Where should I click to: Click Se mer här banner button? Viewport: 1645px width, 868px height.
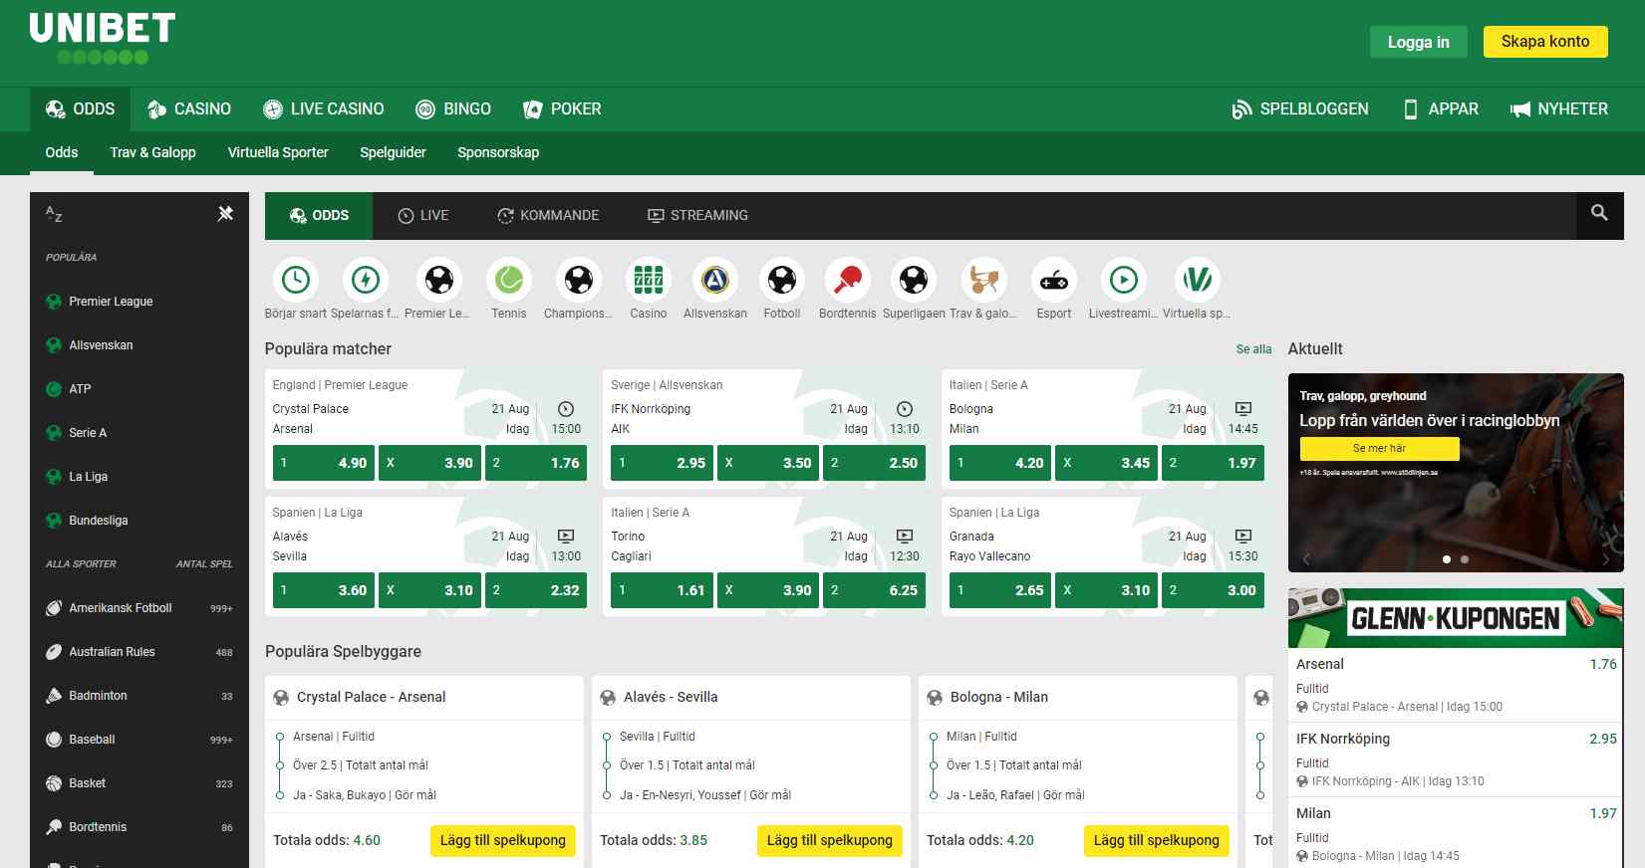(1379, 448)
